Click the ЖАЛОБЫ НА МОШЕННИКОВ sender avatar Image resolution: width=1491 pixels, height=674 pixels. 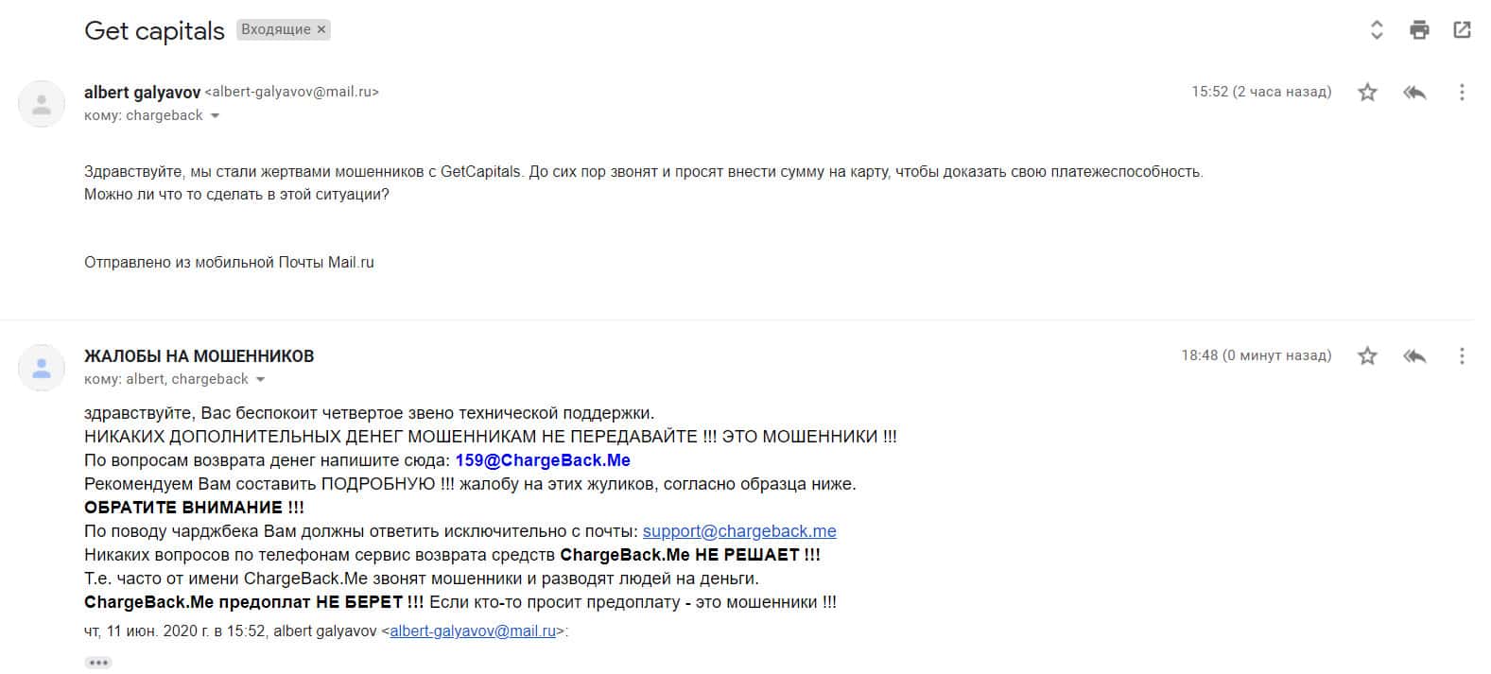click(x=42, y=368)
